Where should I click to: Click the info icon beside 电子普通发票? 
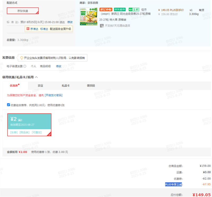point(25,66)
